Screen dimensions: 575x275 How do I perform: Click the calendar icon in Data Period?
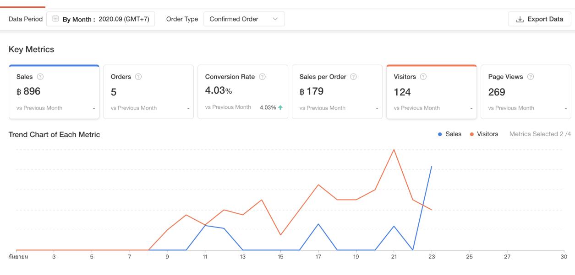click(x=55, y=19)
